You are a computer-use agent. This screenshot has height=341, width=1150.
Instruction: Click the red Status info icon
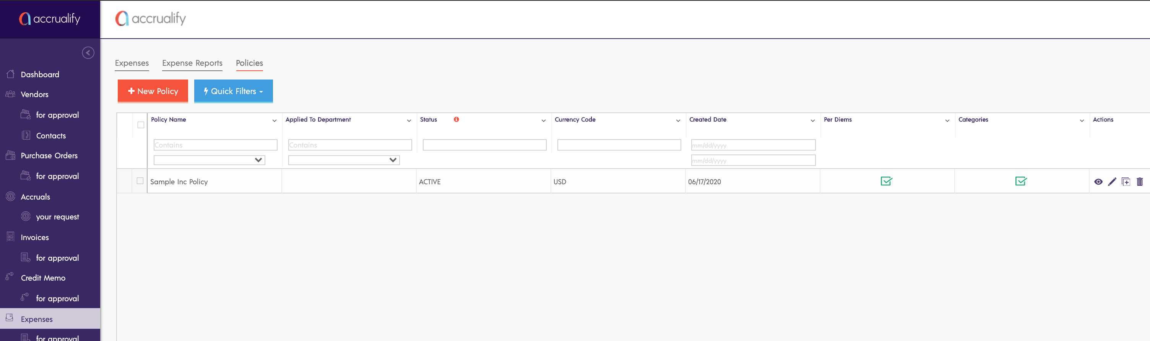tap(456, 120)
